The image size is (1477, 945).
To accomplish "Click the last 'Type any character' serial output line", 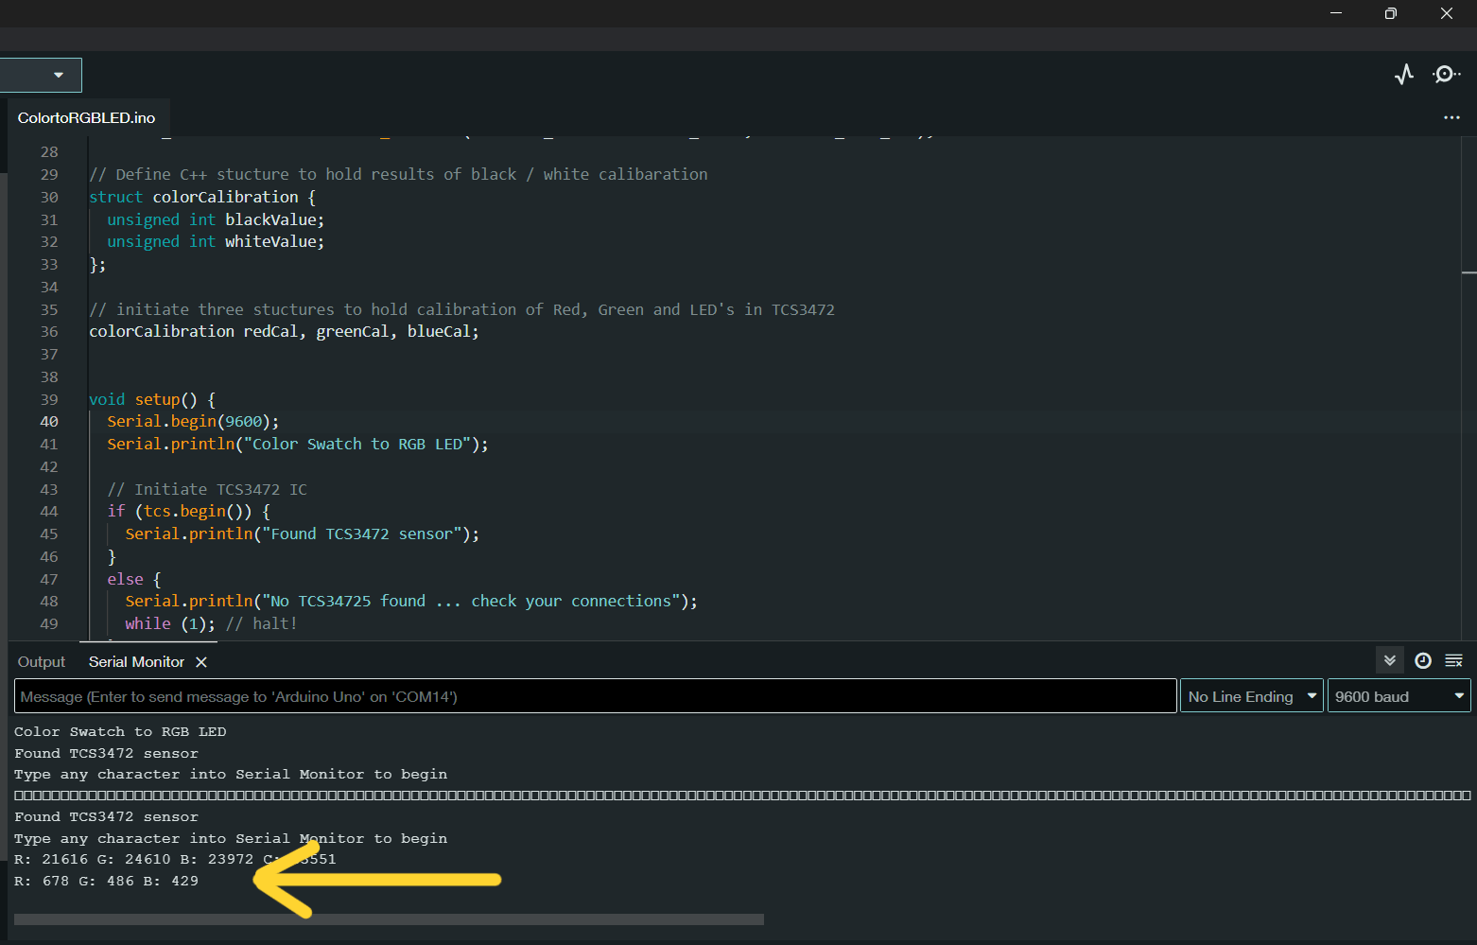I will [231, 838].
